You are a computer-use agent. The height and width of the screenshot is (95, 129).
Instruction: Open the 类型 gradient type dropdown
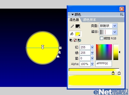click(115, 26)
